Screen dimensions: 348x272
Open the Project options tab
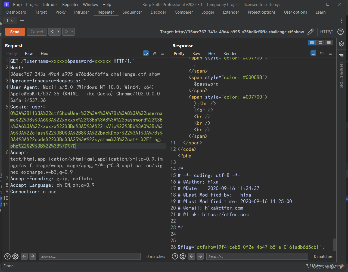(x=262, y=12)
